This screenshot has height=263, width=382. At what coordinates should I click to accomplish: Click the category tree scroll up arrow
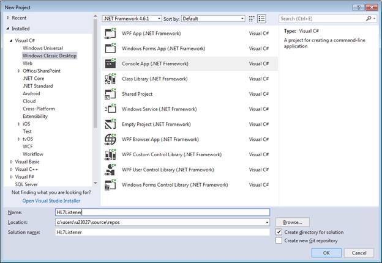pos(95,16)
